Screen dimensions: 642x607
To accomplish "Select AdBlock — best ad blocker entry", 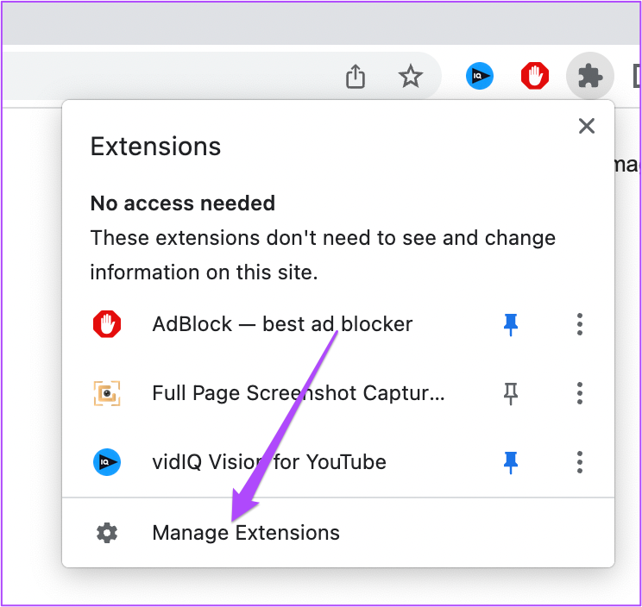I will (282, 324).
